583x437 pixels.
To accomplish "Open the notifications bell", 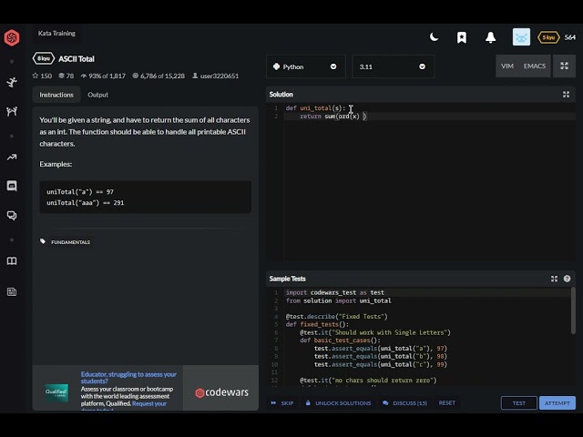I will [490, 37].
